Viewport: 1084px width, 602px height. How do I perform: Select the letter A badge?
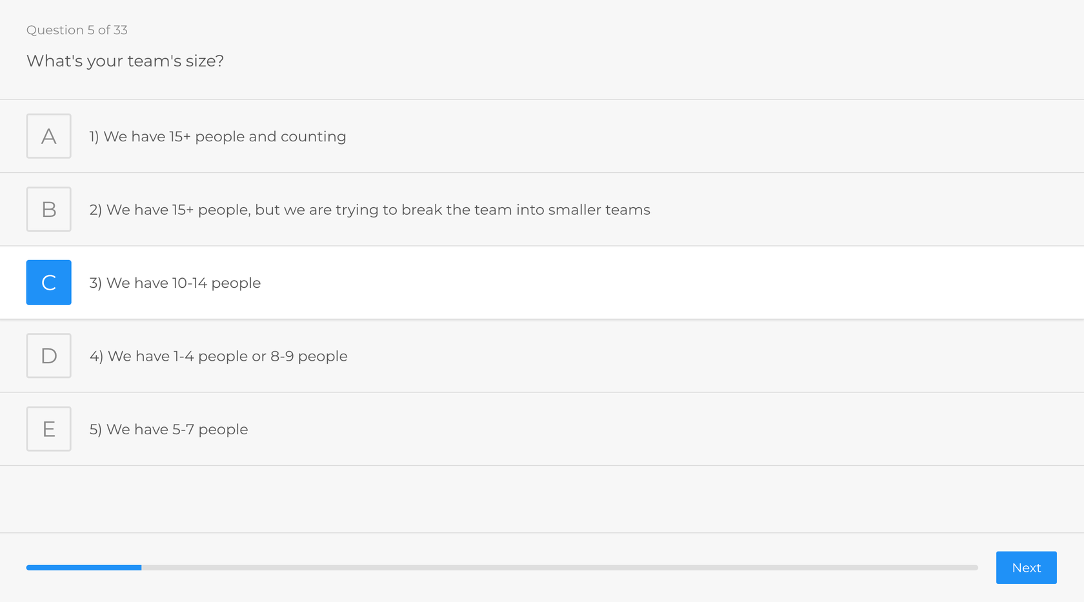(48, 136)
